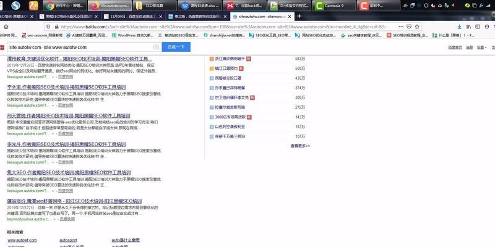Screen dimensions: 495x247
Task: Click the tracking protection shield icon
Action: (x=48, y=27)
